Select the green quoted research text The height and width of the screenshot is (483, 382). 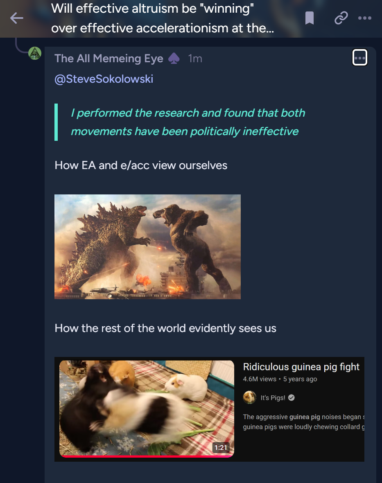click(188, 122)
